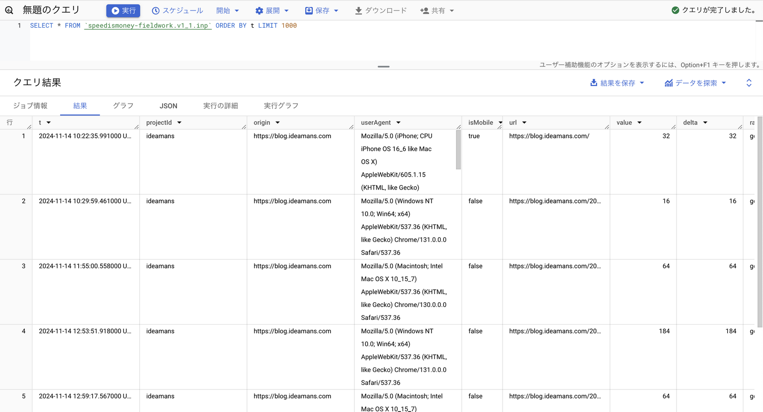Screen dimensions: 763x412
Task: Click the gear icon next to 展開
Action: pyautogui.click(x=259, y=11)
